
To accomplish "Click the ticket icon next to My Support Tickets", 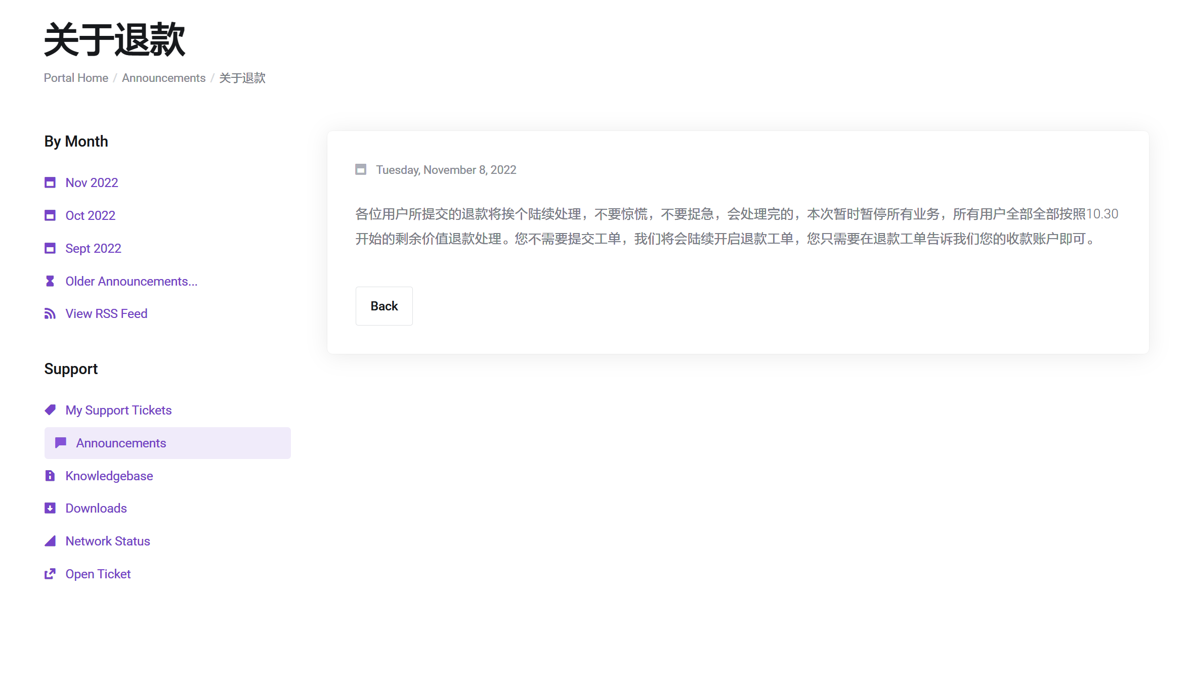I will (50, 410).
